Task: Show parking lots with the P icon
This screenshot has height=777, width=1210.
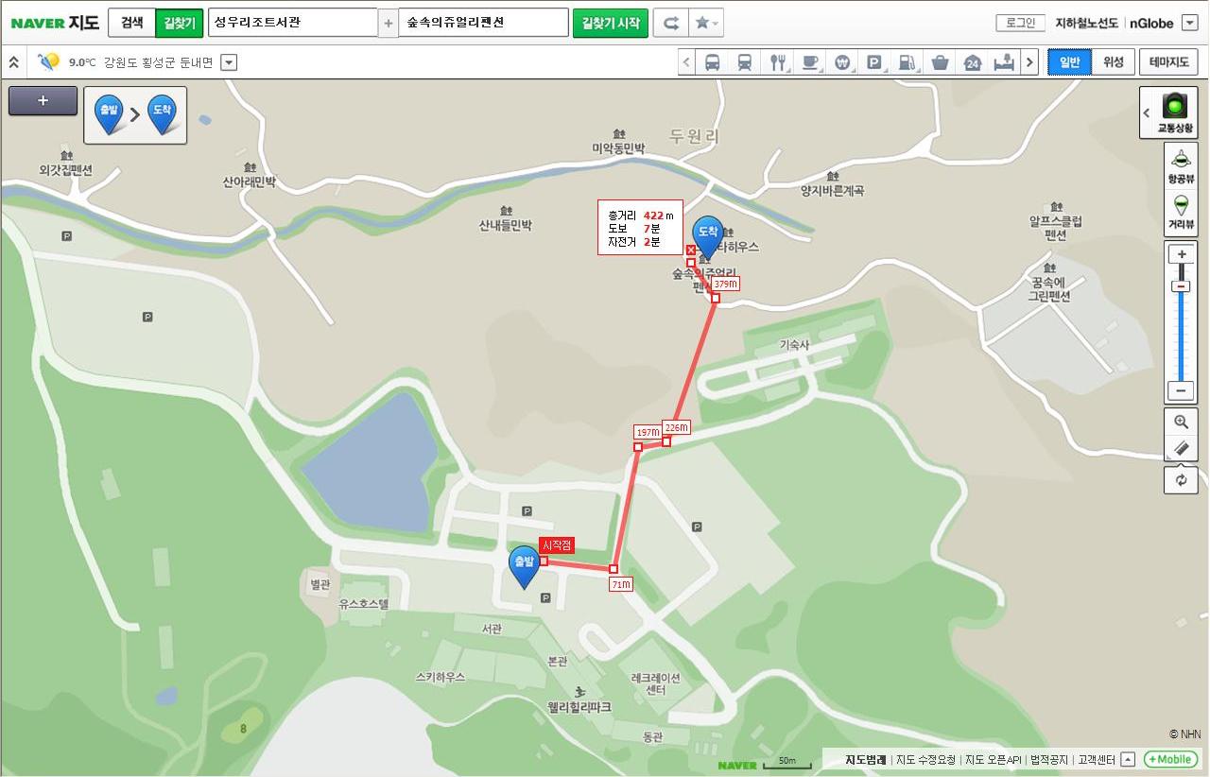Action: 874,62
